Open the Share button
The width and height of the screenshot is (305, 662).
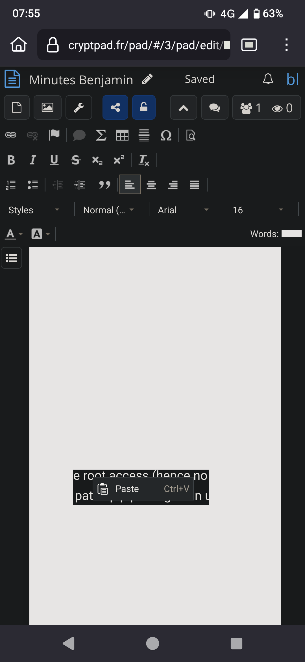point(115,108)
